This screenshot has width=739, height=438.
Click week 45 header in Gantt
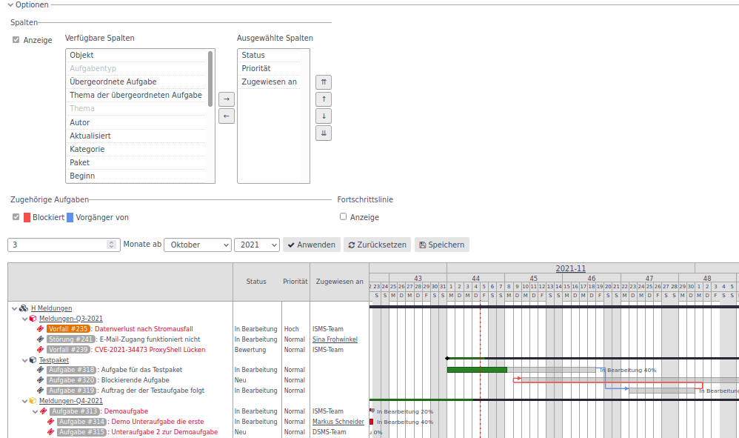533,278
